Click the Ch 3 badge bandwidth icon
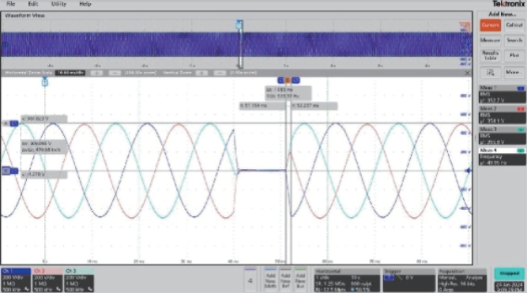Screen dimensions: 527x293 coord(90,289)
